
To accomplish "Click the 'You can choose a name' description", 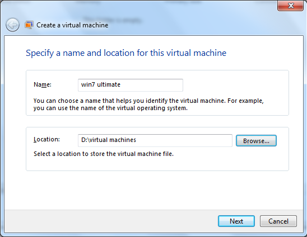I will (x=148, y=105).
